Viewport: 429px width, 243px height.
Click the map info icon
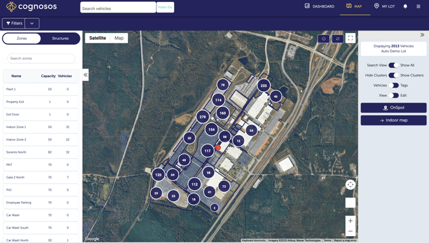(x=324, y=39)
